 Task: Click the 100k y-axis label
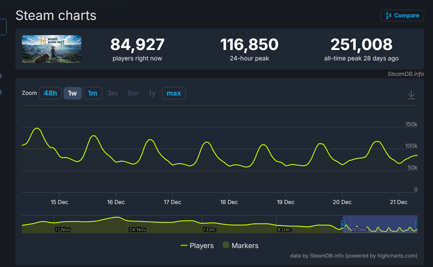[x=411, y=146]
